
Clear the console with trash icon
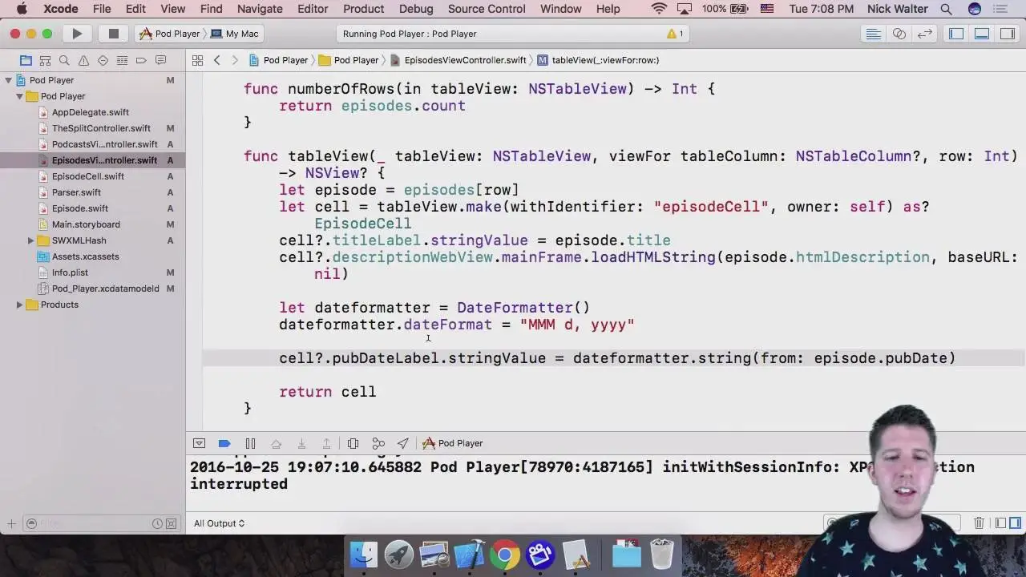979,523
